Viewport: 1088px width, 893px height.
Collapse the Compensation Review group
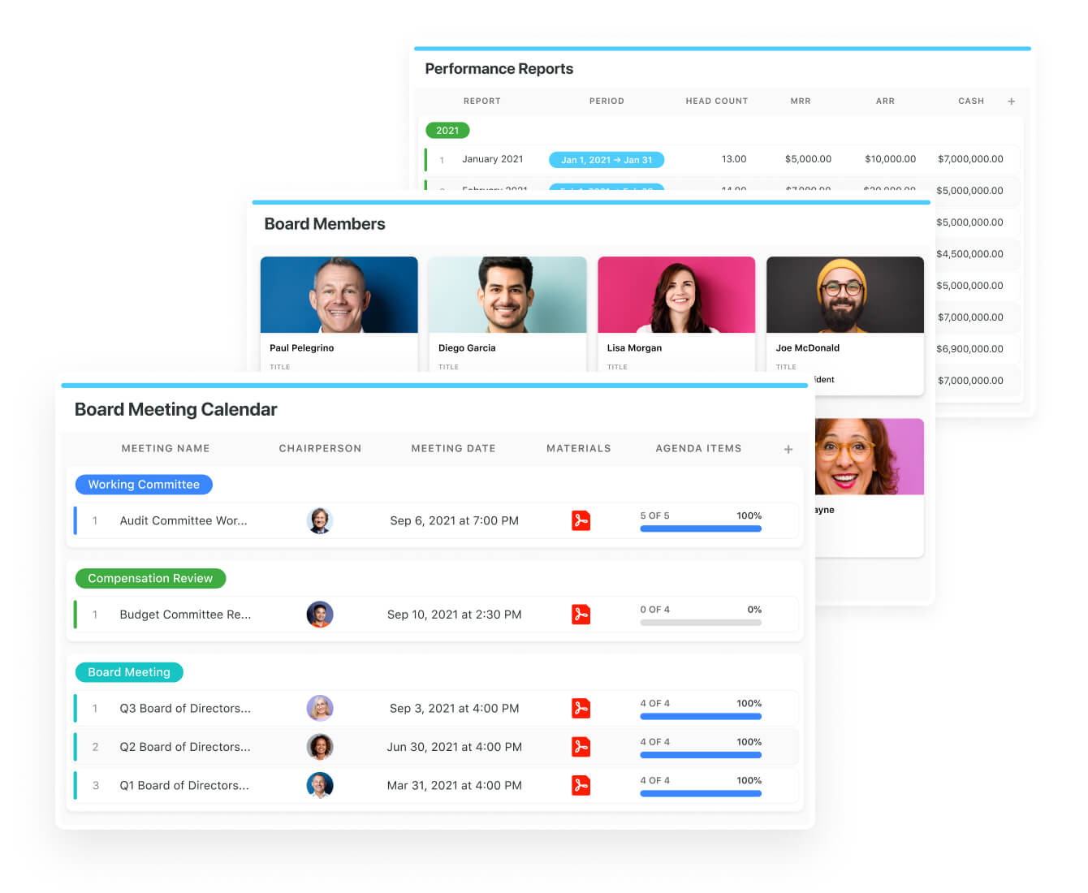150,578
